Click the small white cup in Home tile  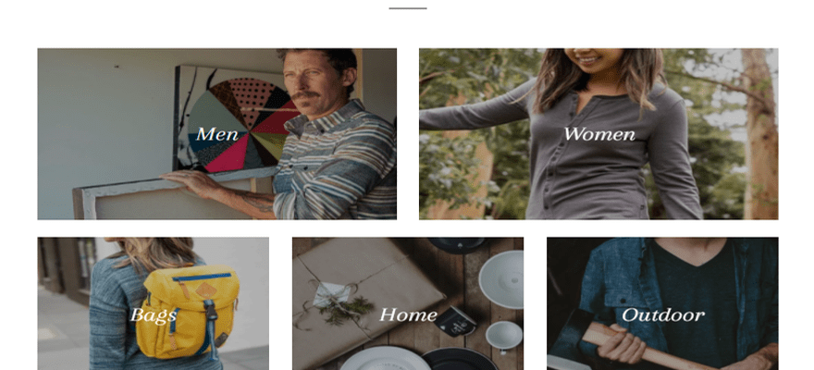(x=503, y=336)
